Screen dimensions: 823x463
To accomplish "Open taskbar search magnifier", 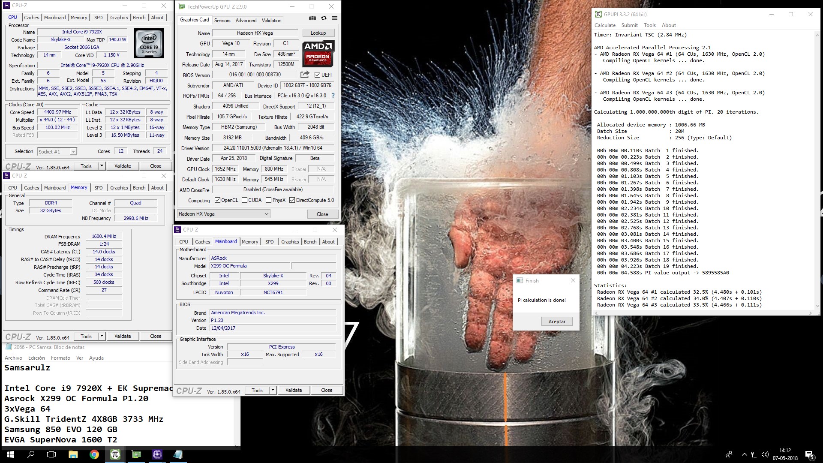I will [x=31, y=454].
